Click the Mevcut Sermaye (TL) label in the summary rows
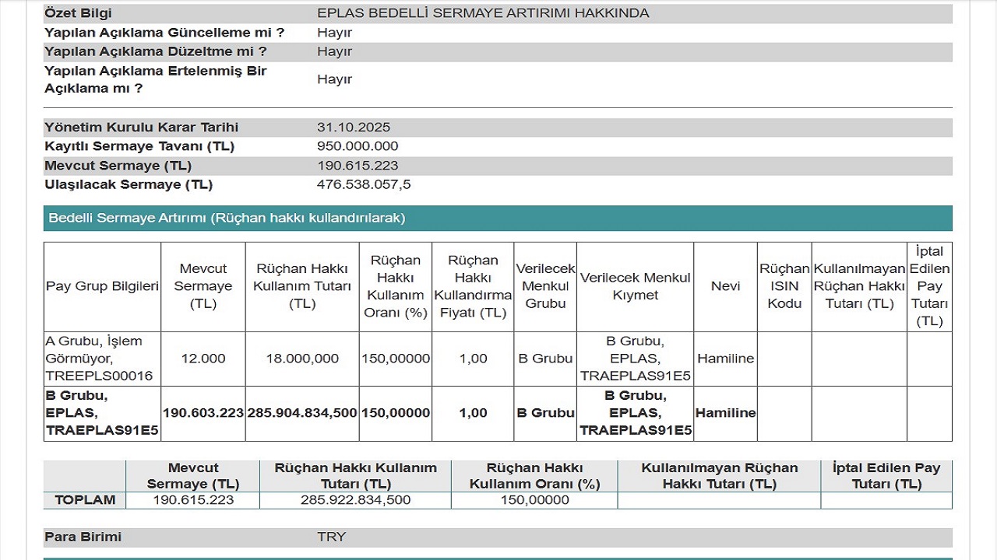Image resolution: width=997 pixels, height=560 pixels. click(x=118, y=166)
